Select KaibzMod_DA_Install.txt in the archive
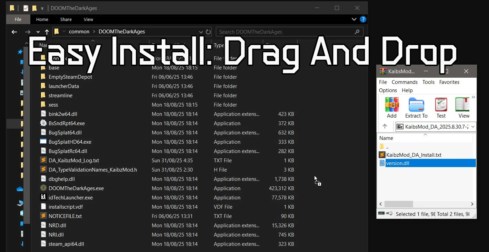This screenshot has height=252, width=489. tap(413, 155)
